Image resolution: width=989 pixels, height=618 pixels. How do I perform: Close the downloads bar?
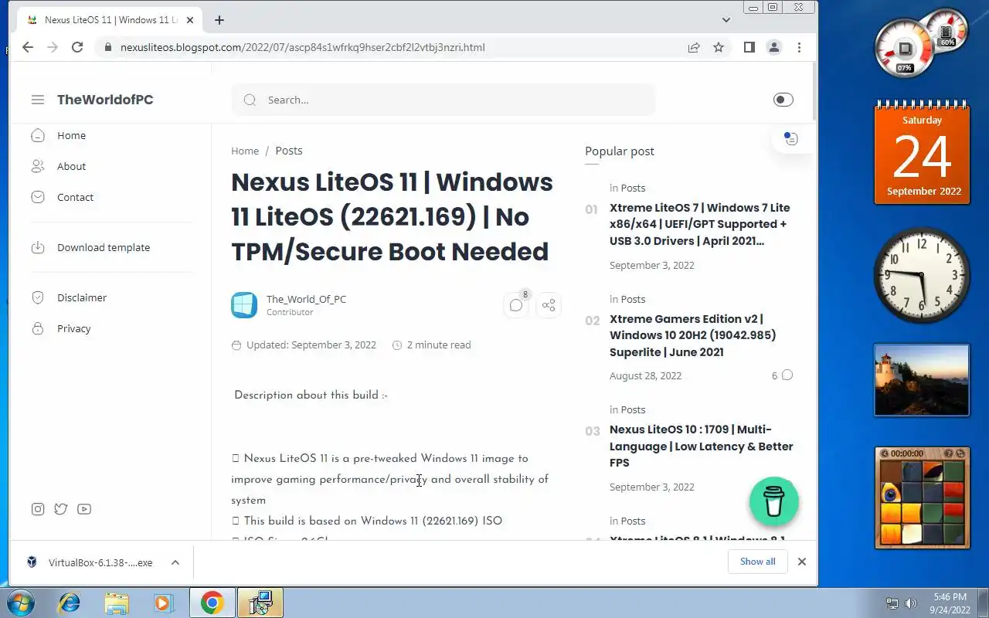coord(801,562)
